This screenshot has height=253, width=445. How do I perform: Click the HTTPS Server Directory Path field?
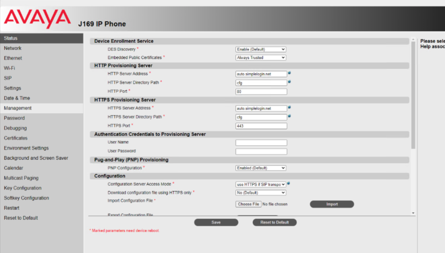[x=261, y=117]
